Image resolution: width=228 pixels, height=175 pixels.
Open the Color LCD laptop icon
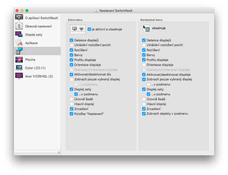click(x=19, y=68)
